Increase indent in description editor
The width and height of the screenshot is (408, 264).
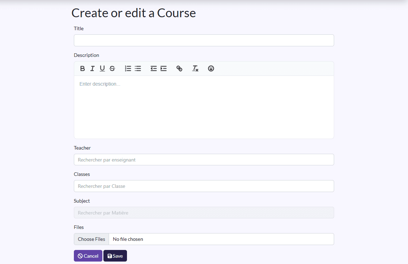tap(164, 68)
